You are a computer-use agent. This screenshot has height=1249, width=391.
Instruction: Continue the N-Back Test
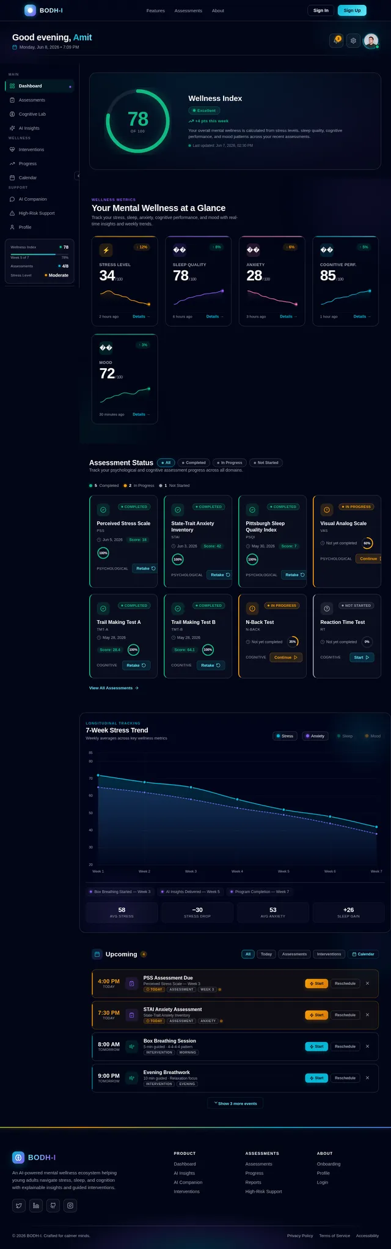286,658
